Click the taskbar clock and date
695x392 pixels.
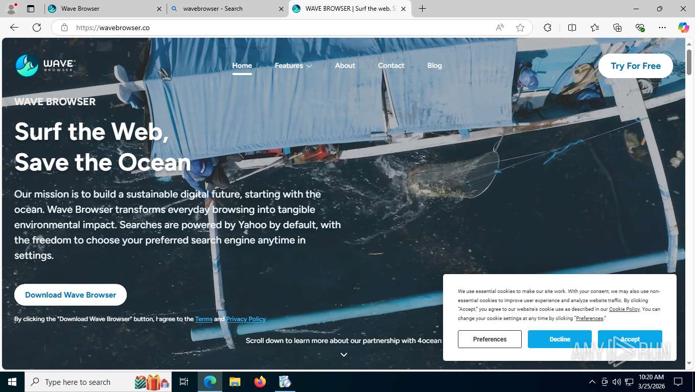pos(652,382)
